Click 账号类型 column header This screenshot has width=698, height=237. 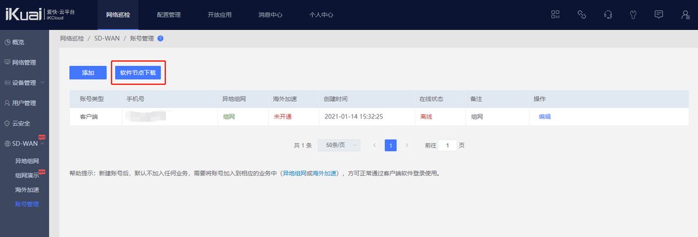(92, 99)
